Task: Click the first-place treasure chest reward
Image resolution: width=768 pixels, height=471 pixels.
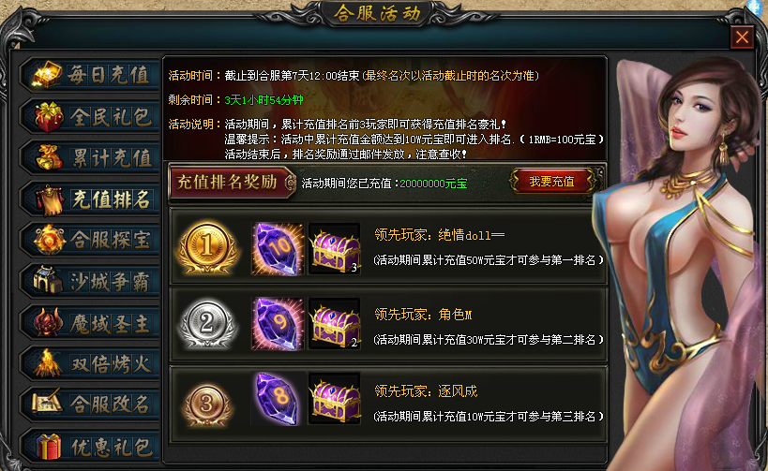Action: coord(335,248)
